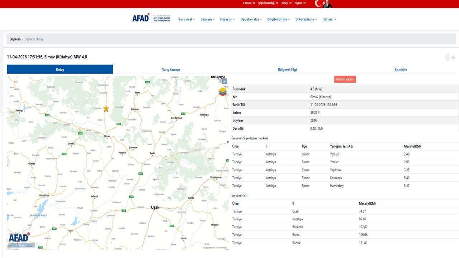
Task: Open the e-Devlet external link
Action: point(249,3)
